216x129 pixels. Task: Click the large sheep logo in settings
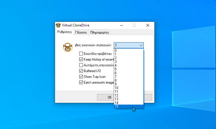68,47
